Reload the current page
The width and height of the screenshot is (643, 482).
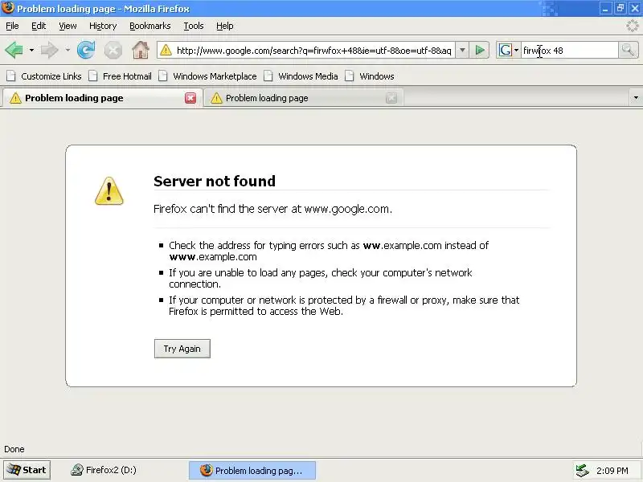click(86, 51)
